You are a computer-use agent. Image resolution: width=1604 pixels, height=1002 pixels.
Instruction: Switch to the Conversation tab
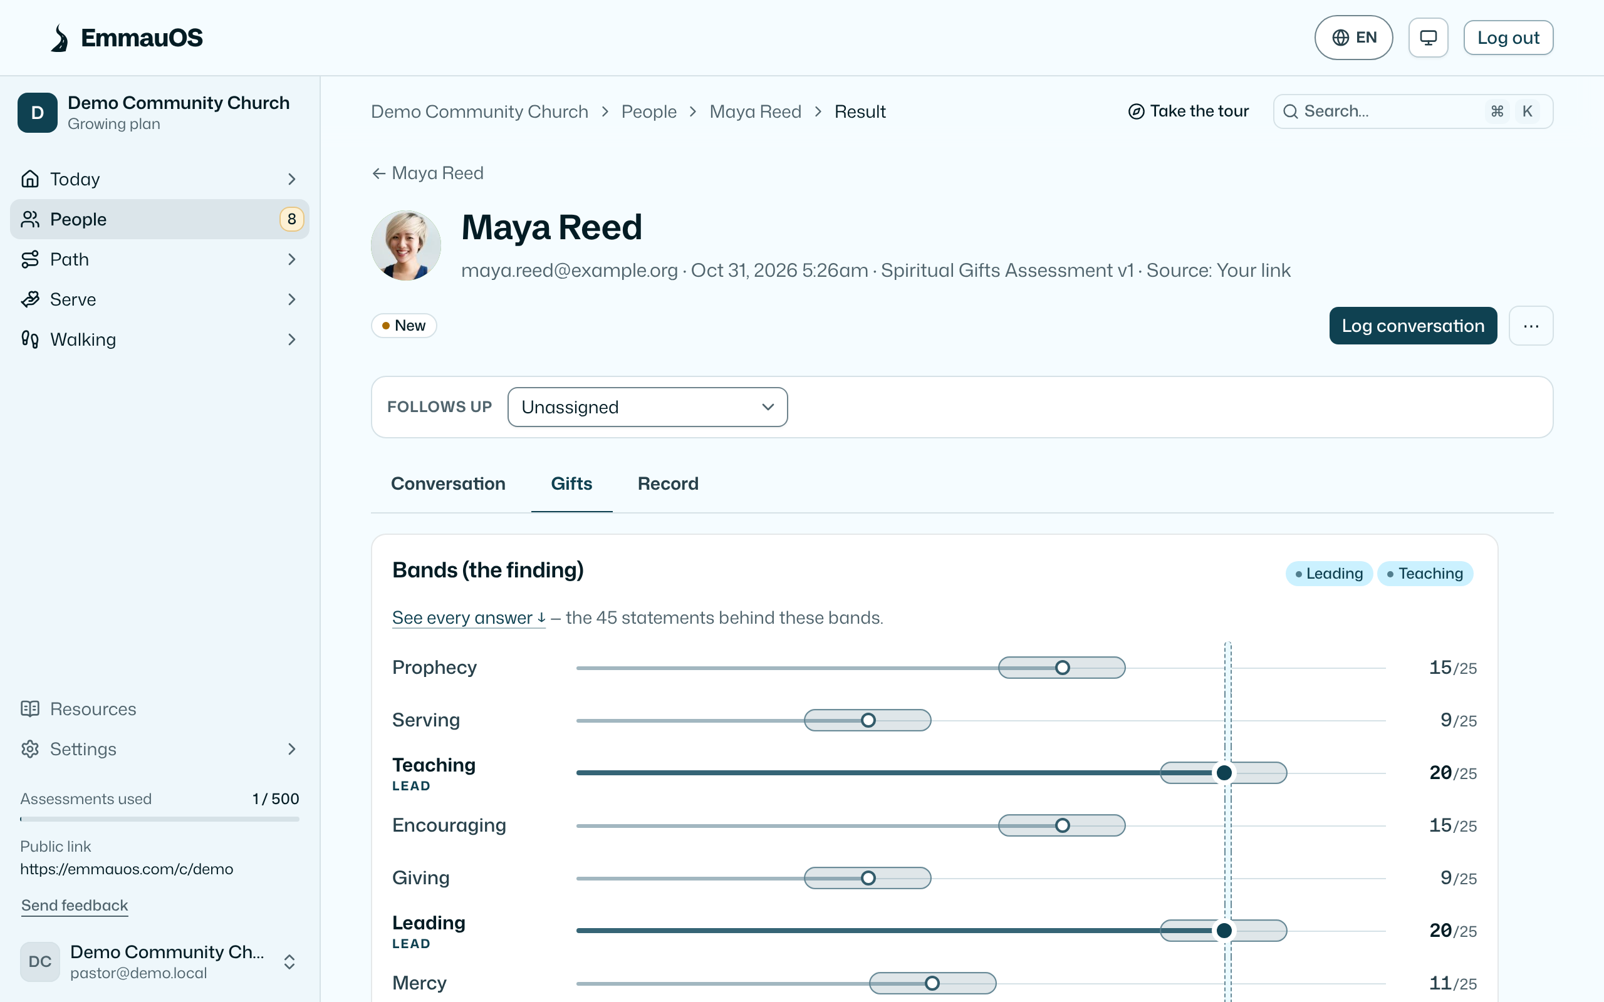(x=448, y=483)
